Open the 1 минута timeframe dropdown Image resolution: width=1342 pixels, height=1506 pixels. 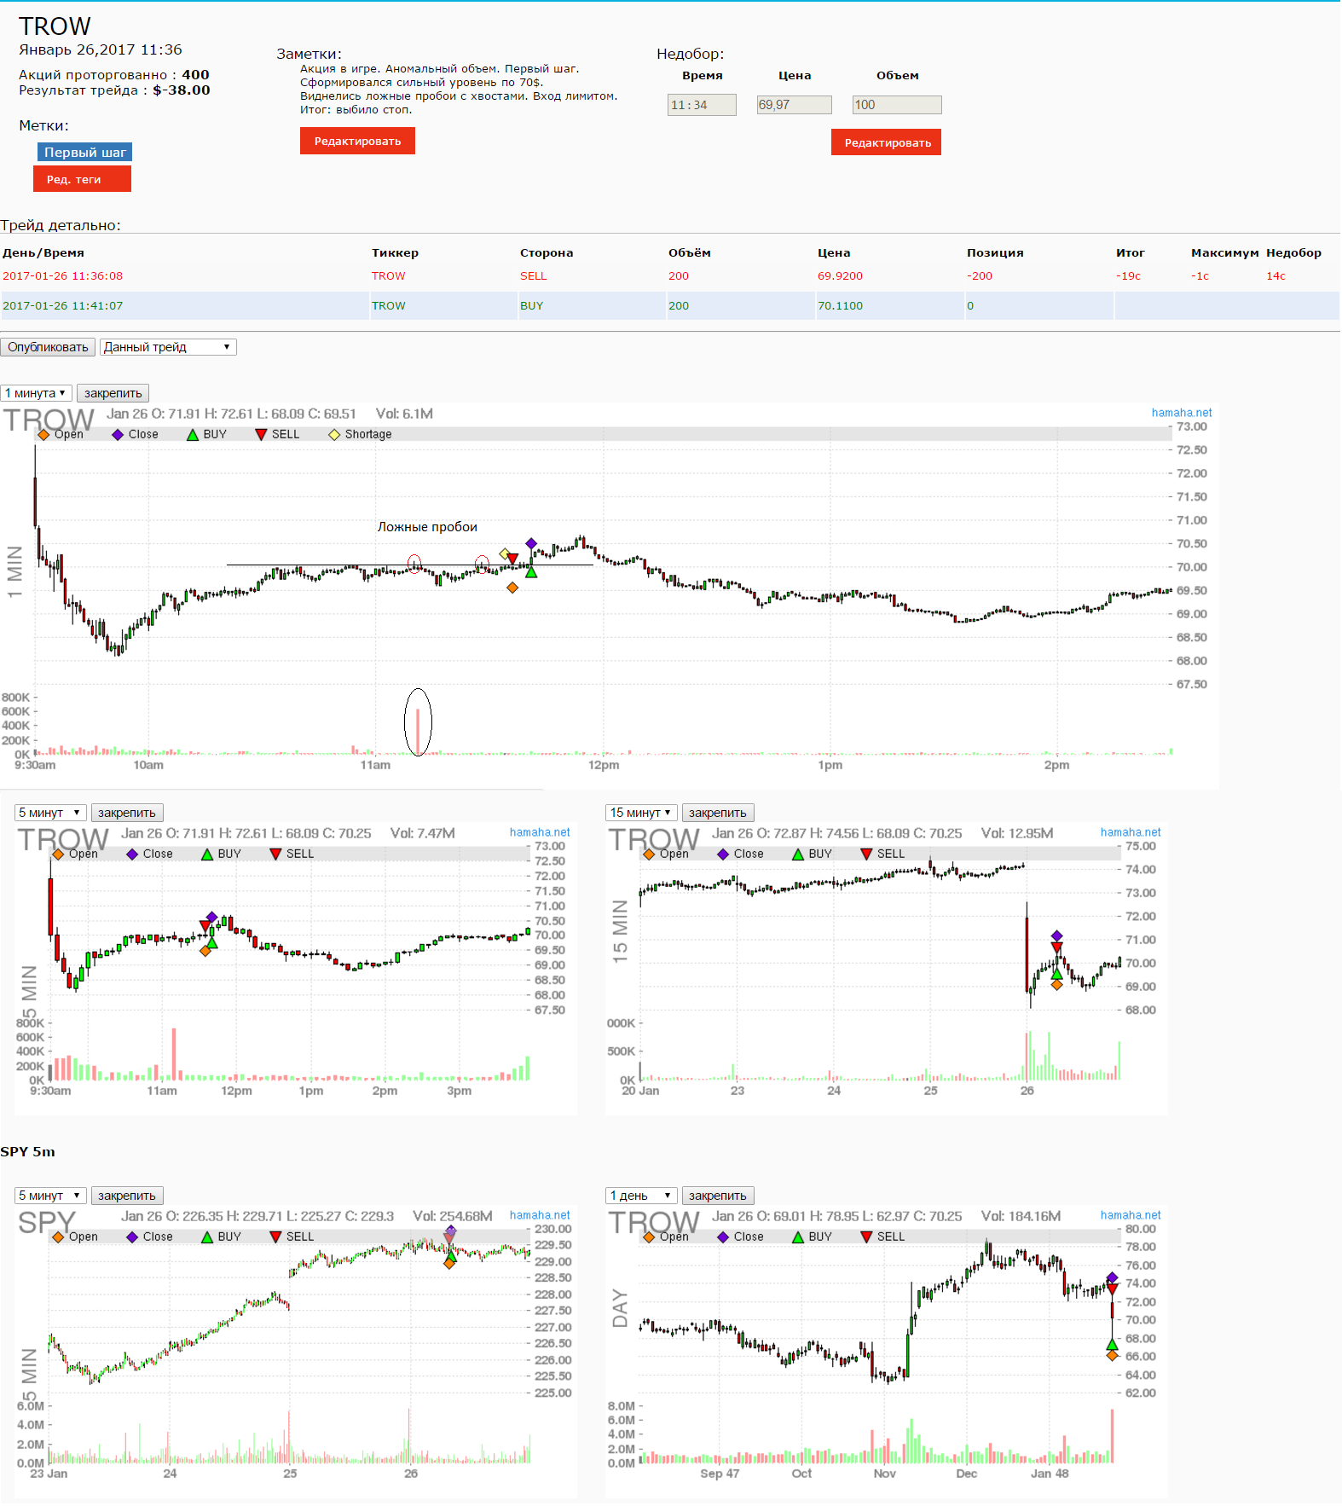36,393
